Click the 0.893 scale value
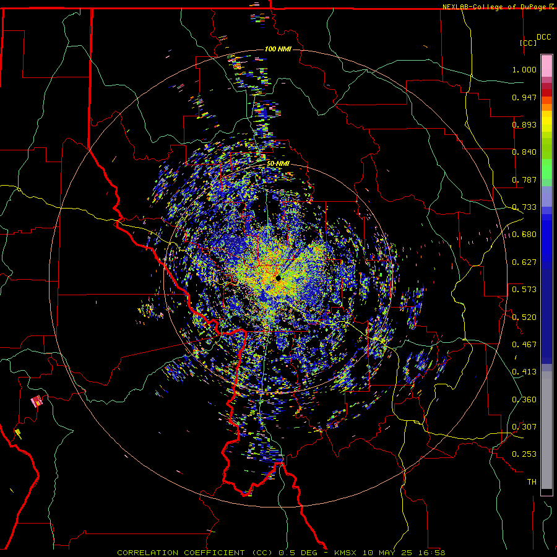Screen dimensions: 557x557 pos(524,124)
